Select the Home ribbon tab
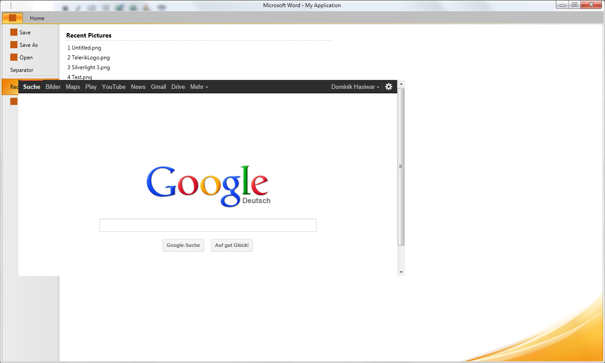 37,18
